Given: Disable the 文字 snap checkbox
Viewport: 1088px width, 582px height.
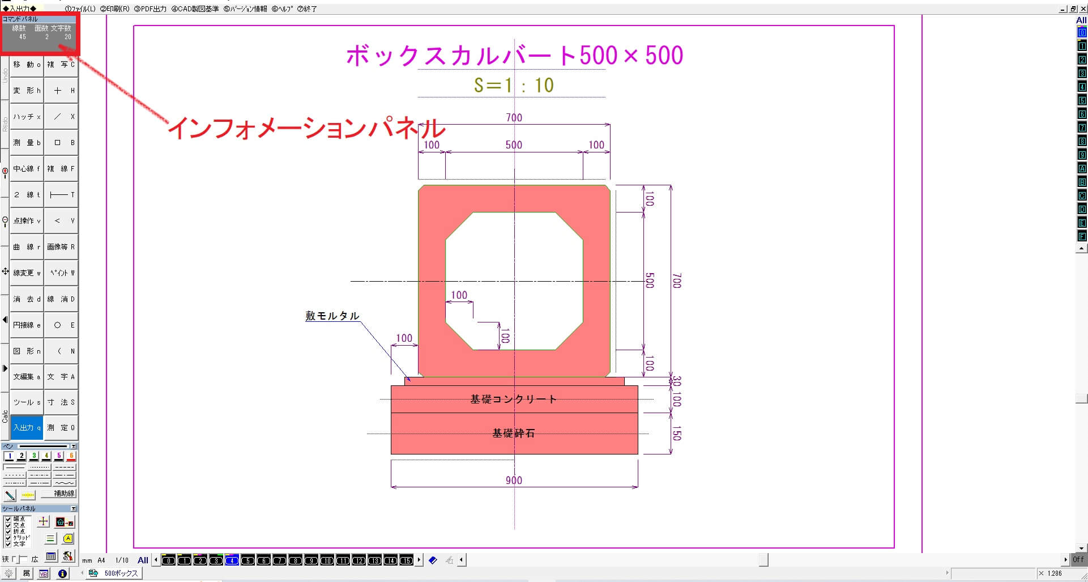Looking at the screenshot, I should (8, 543).
